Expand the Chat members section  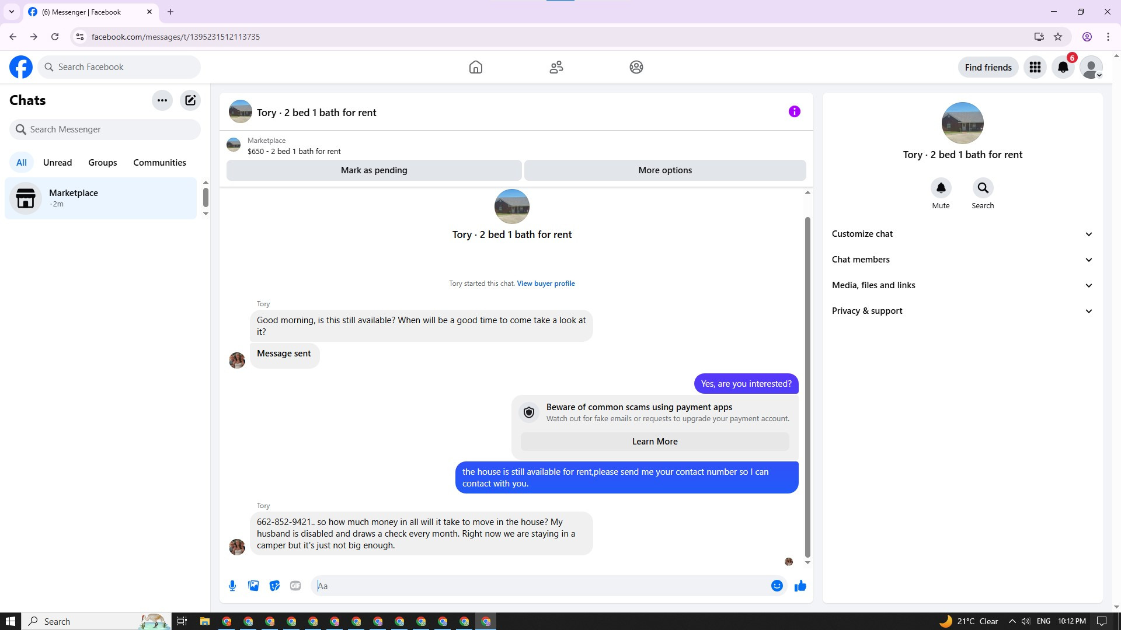coord(962,260)
